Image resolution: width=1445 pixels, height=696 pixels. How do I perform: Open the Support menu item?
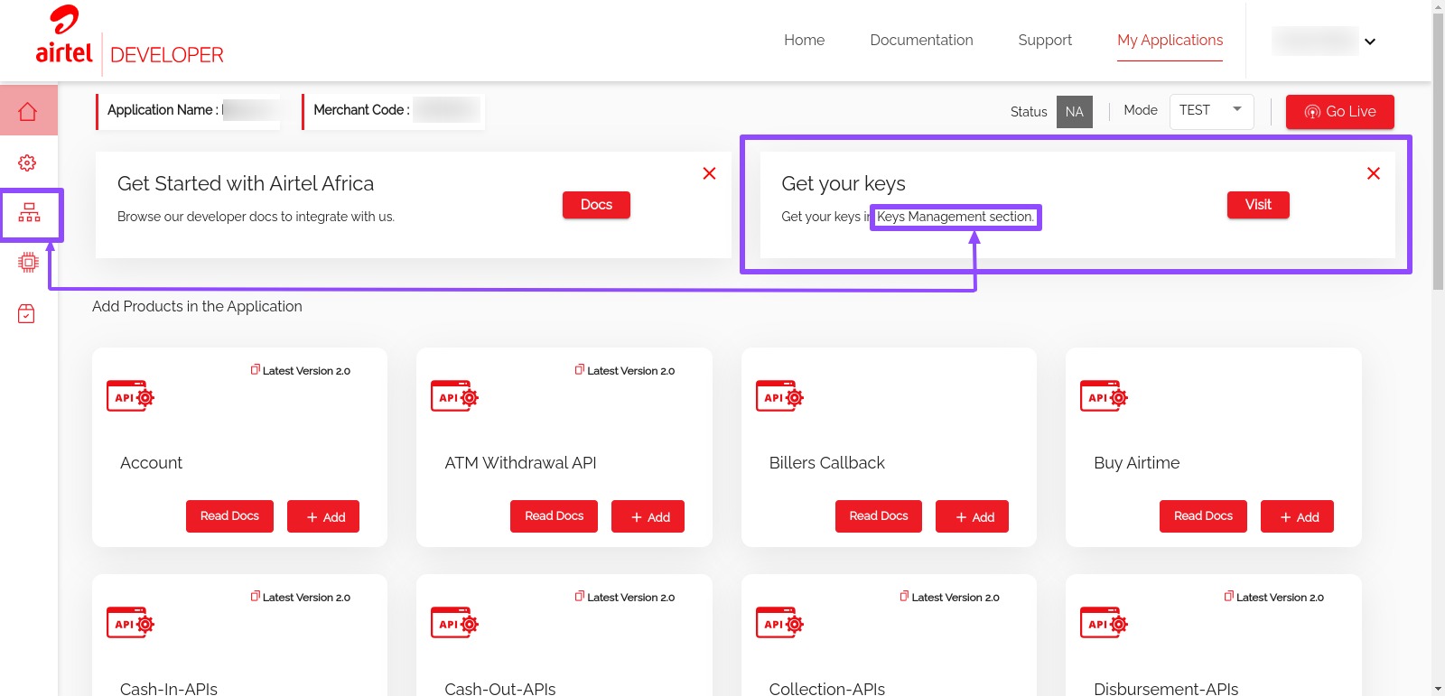(x=1045, y=40)
